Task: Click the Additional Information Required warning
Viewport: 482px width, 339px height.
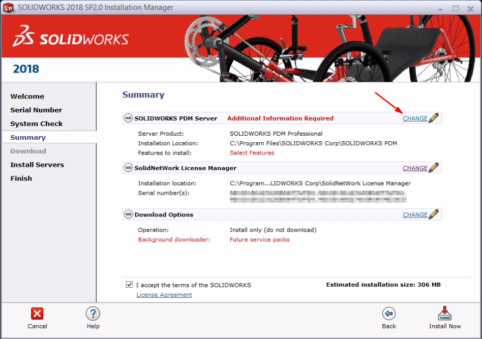Action: [280, 118]
